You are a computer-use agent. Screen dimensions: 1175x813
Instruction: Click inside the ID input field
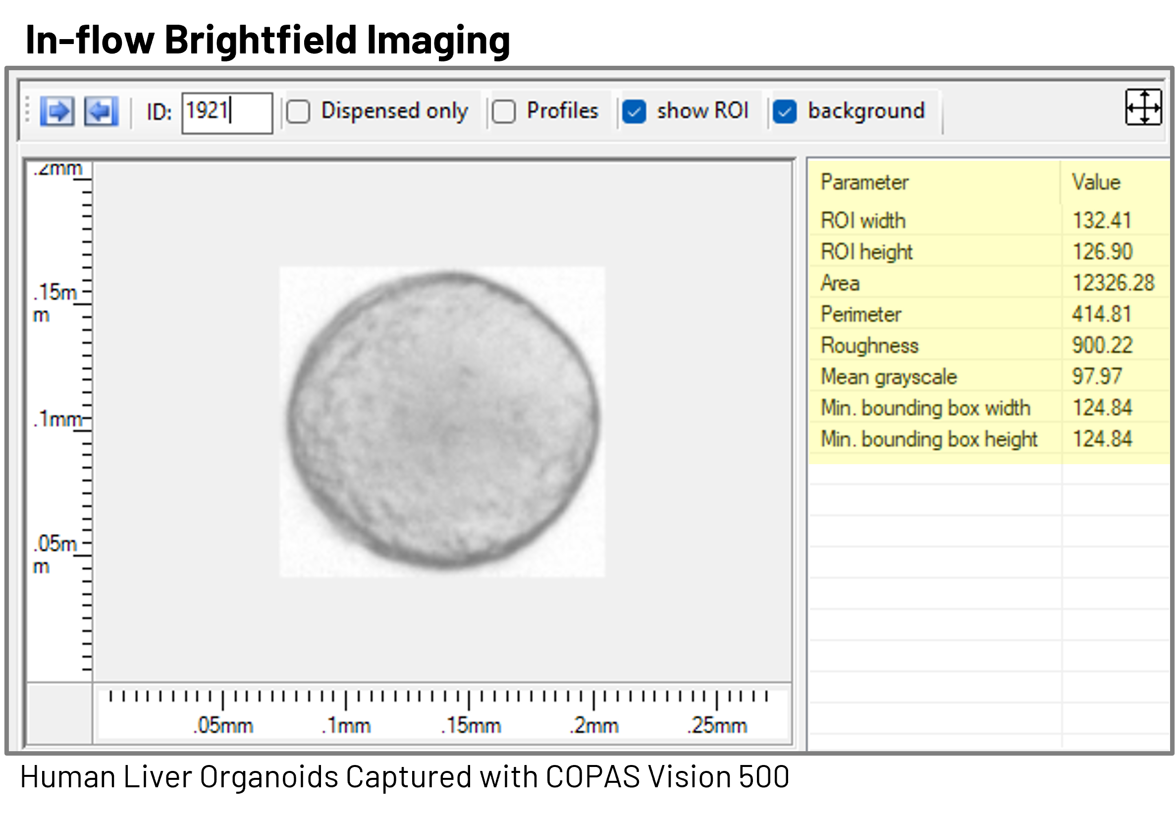[227, 113]
